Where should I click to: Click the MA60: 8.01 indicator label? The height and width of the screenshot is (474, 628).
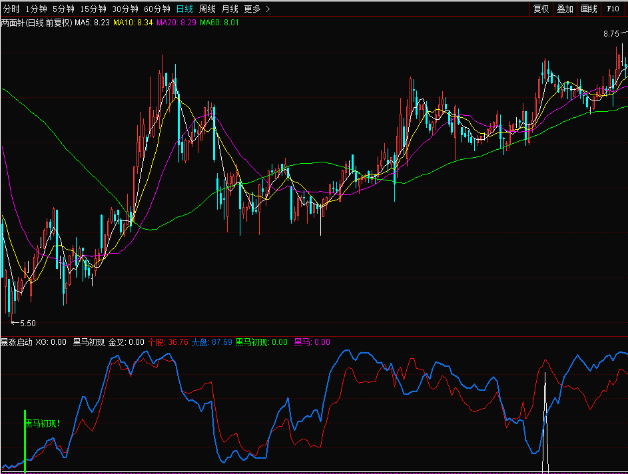219,23
